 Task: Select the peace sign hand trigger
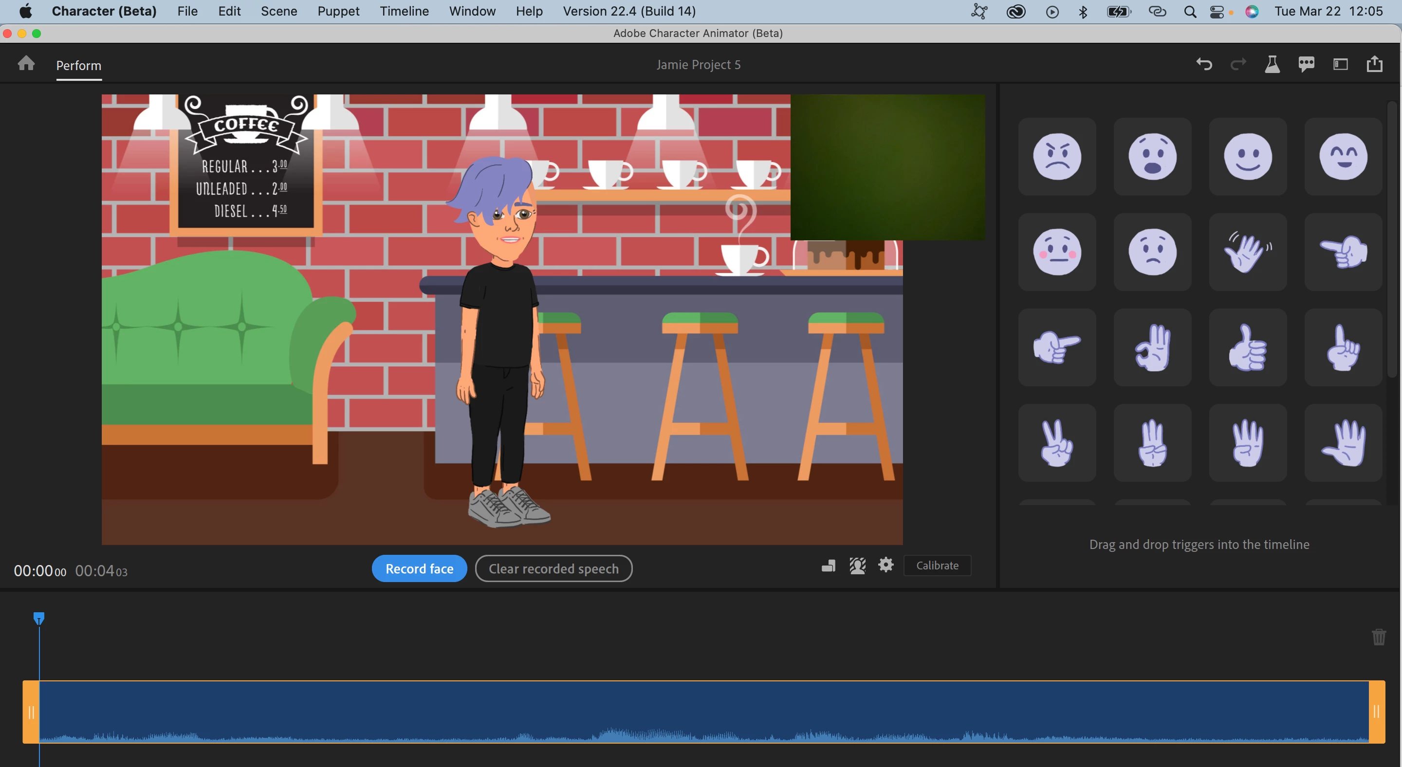click(x=1057, y=443)
